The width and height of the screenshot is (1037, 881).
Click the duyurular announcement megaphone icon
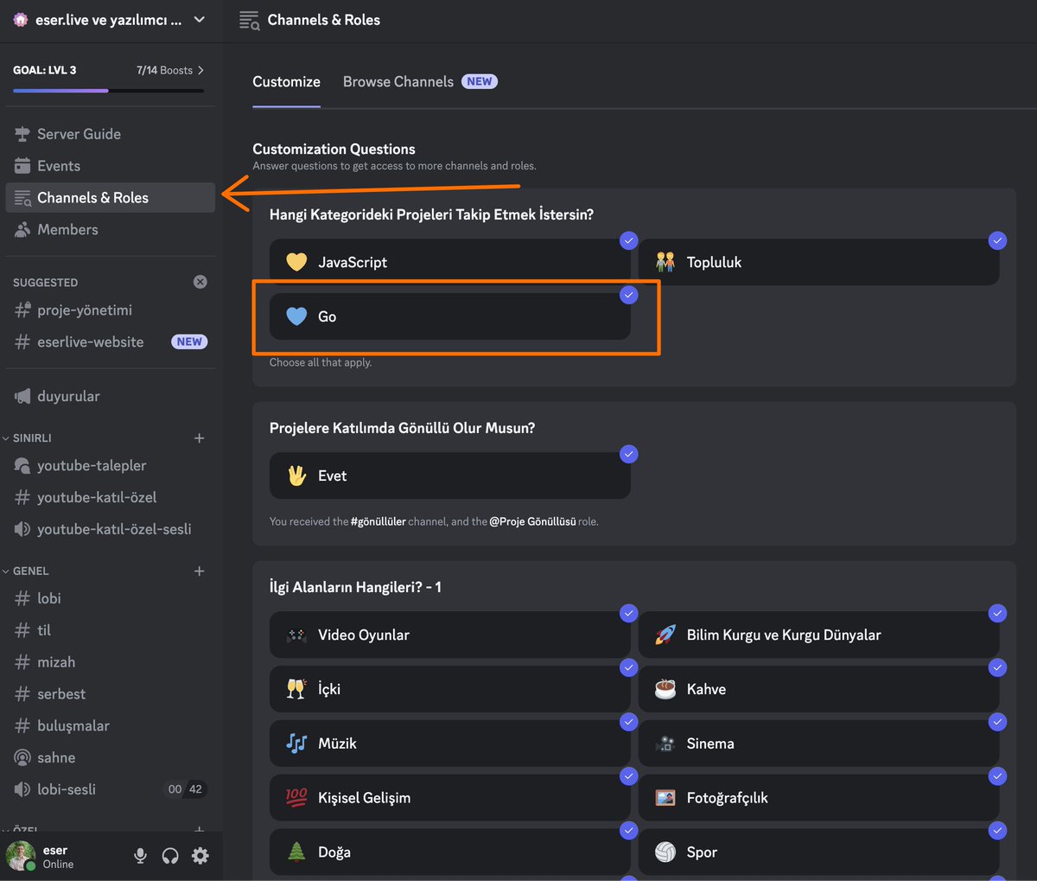click(23, 396)
